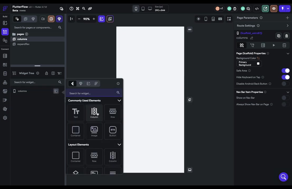Enable Show on Nav Bar switch
The height and width of the screenshot is (189, 292).
(x=285, y=98)
